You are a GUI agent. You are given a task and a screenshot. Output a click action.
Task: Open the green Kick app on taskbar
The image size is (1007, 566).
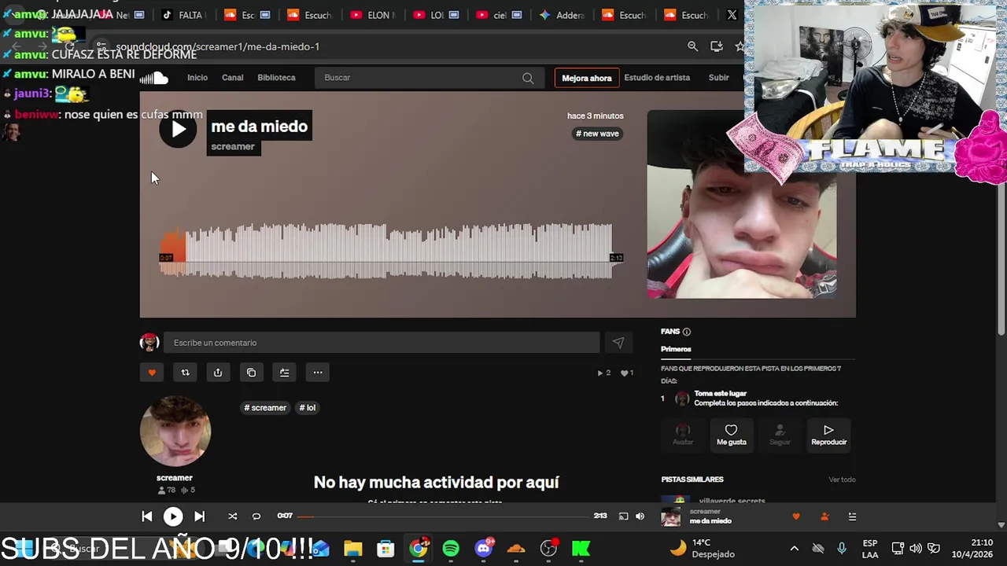pos(581,549)
